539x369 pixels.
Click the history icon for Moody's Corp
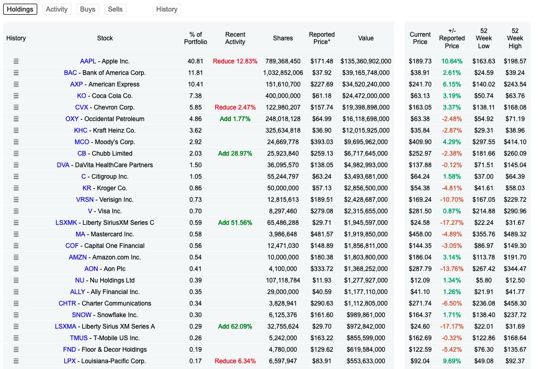[16, 142]
